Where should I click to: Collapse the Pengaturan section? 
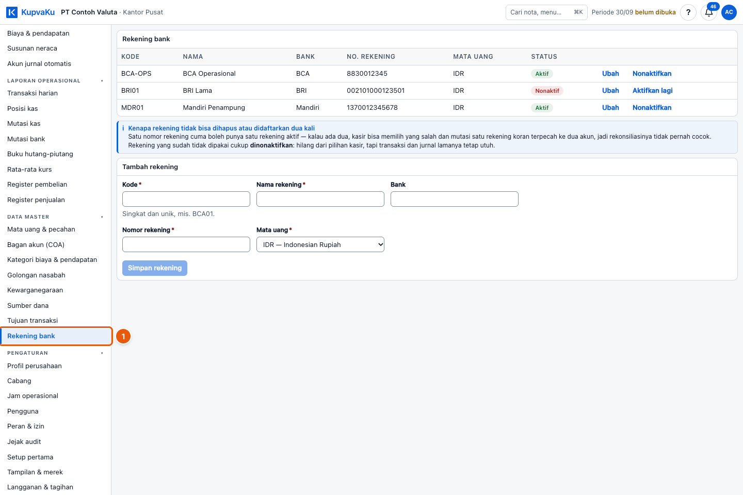click(55, 353)
